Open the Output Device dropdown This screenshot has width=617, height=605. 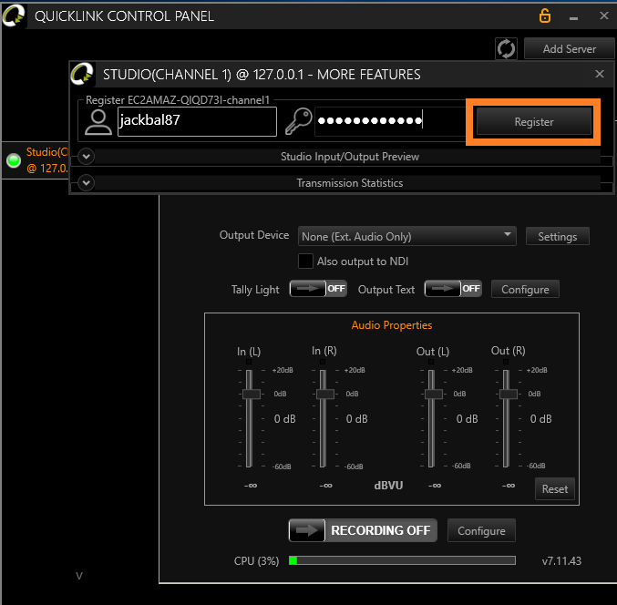pyautogui.click(x=406, y=236)
